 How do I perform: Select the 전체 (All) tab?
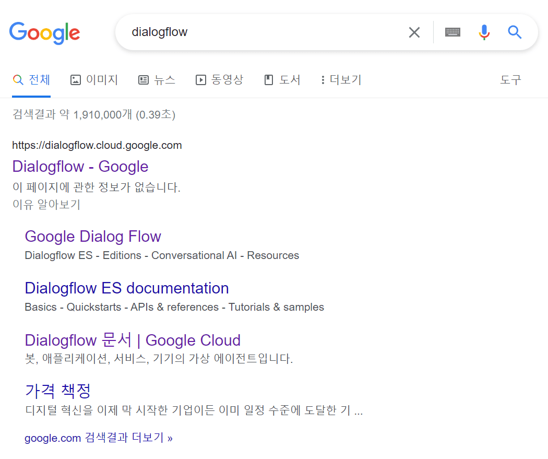pyautogui.click(x=31, y=80)
